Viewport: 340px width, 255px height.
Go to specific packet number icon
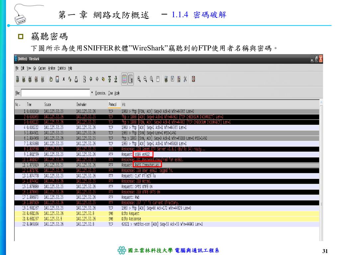[103, 79]
